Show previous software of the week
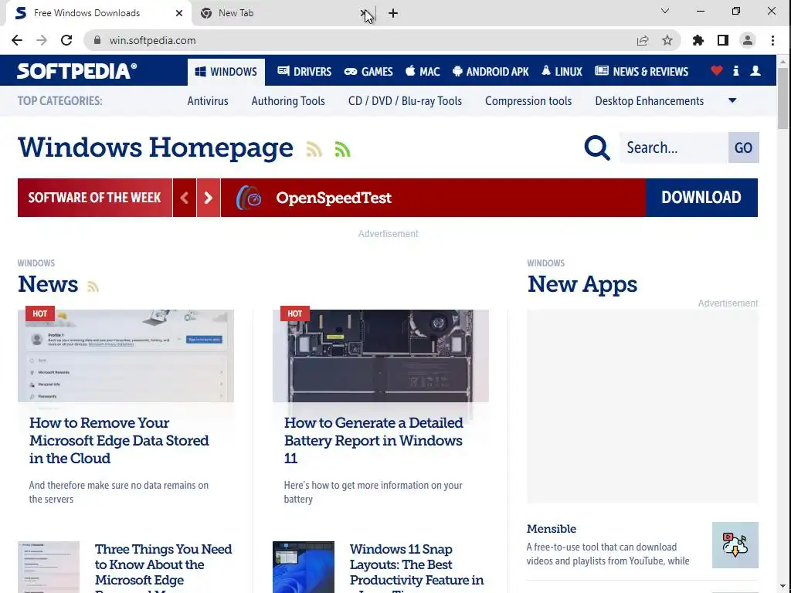791x593 pixels. [x=185, y=198]
